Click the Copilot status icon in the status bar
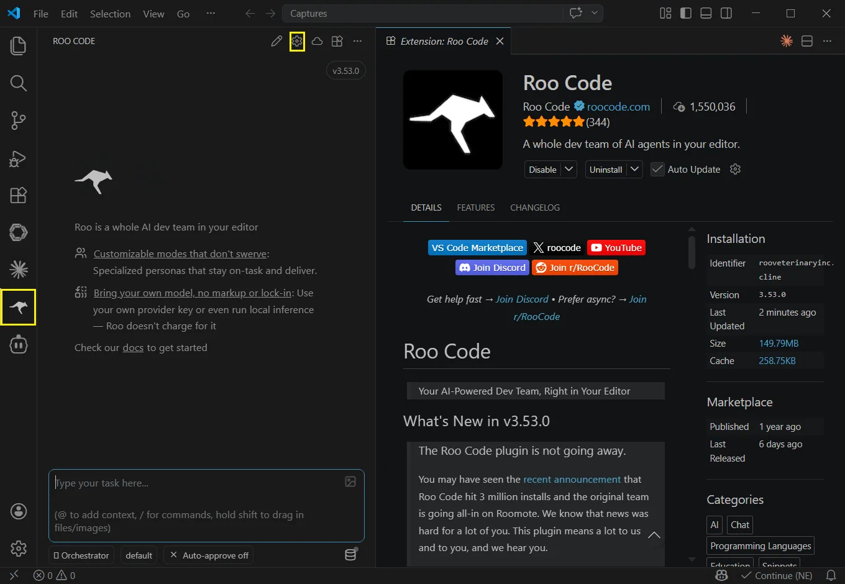 click(721, 575)
